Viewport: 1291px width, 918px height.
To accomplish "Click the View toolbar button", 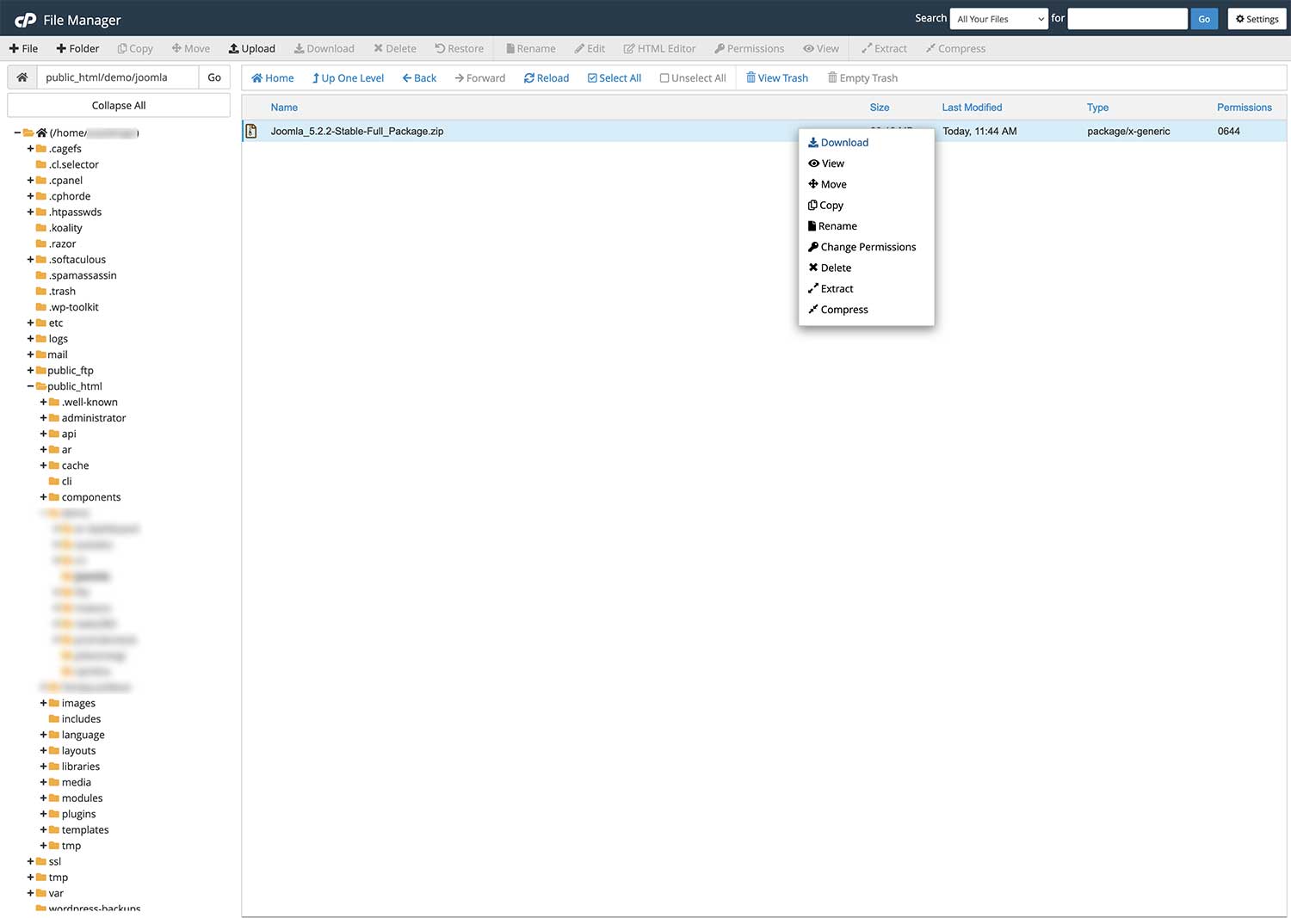I will tap(821, 48).
